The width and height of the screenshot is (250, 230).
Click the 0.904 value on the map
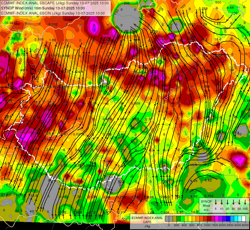click(165, 212)
